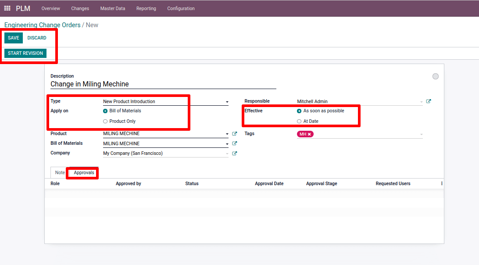Click the SAVE button
Image resolution: width=479 pixels, height=265 pixels.
[14, 38]
